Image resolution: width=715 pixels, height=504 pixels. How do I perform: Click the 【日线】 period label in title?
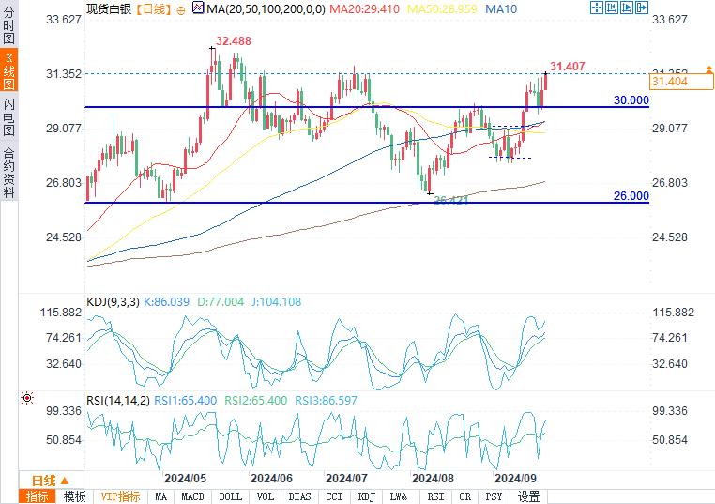coord(153,8)
